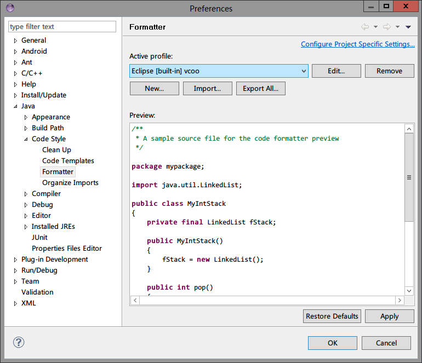Expand the General tree node
This screenshot has height=363, width=422.
point(15,41)
